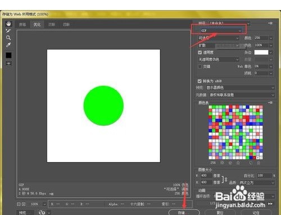The height and width of the screenshot is (215, 281).
Task: Click the new color icon under color table
Action: 251,163
